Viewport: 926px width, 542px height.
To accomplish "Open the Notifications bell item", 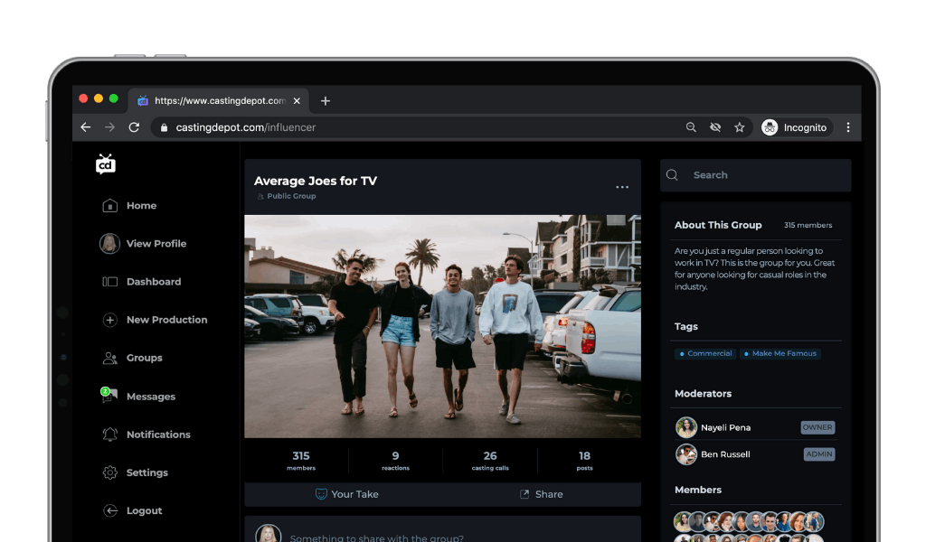I will coord(157,435).
